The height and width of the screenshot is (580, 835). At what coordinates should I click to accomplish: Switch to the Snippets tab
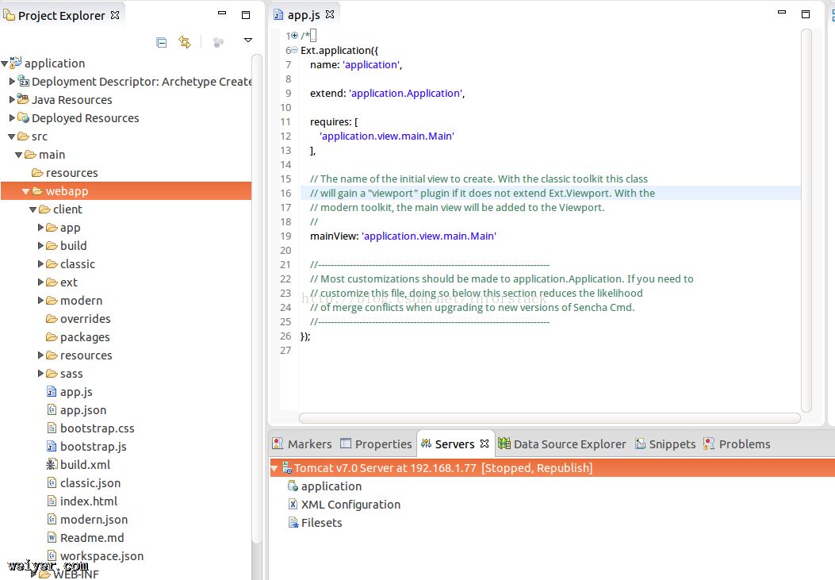(665, 444)
